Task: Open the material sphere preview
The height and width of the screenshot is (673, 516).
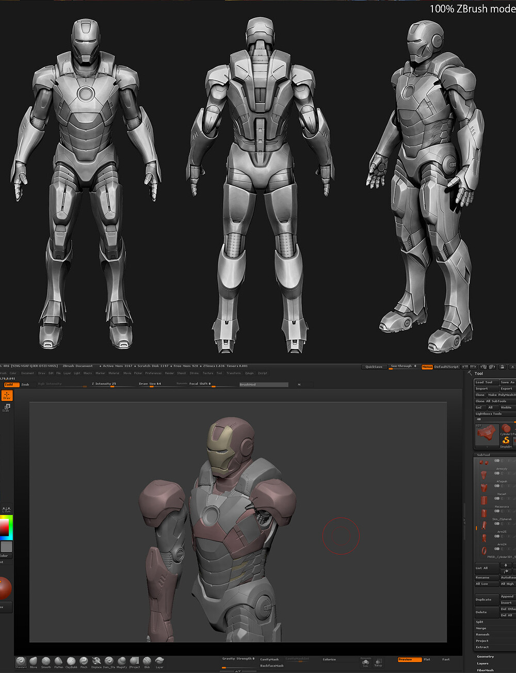Action: 5,588
